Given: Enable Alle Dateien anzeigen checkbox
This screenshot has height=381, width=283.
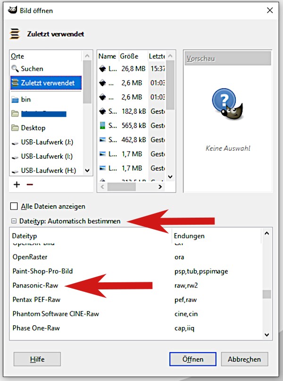Looking at the screenshot, I should click(x=14, y=206).
